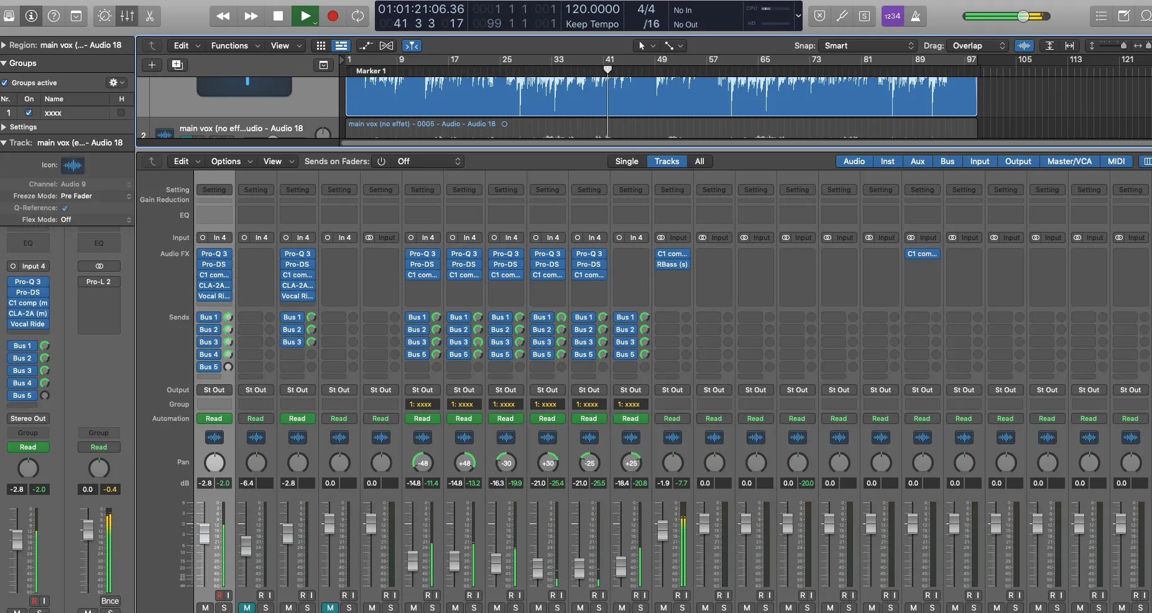Click the track icon in the inspector
1152x613 pixels.
pyautogui.click(x=73, y=165)
